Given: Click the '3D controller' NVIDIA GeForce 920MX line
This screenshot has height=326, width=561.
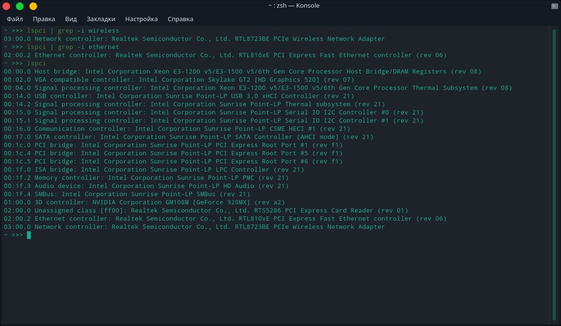Looking at the screenshot, I should pyautogui.click(x=144, y=202).
